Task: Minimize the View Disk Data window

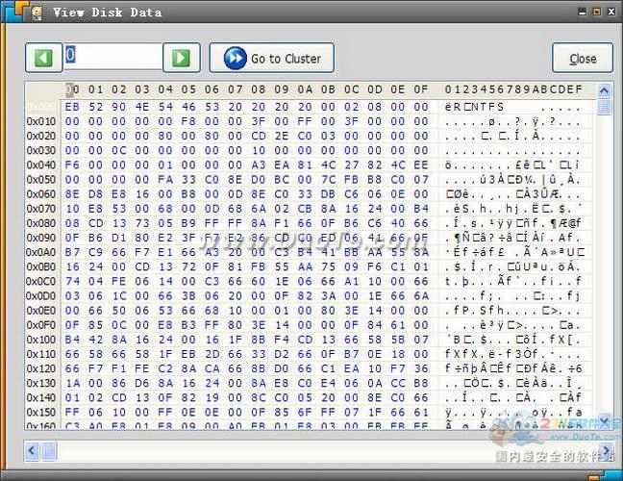Action: click(582, 12)
